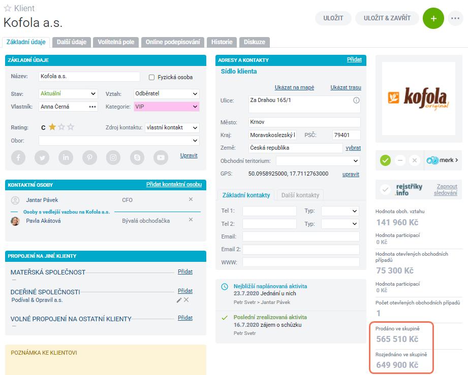468x375 pixels.
Task: Click Upravit link under social icons
Action: click(189, 155)
